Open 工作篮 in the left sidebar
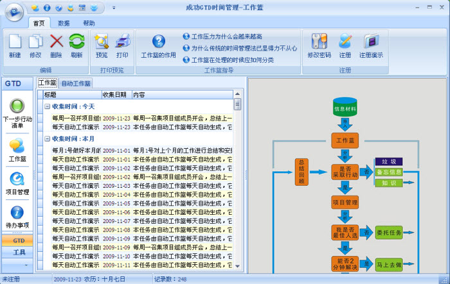This screenshot has width=450, height=284. pos(17,150)
